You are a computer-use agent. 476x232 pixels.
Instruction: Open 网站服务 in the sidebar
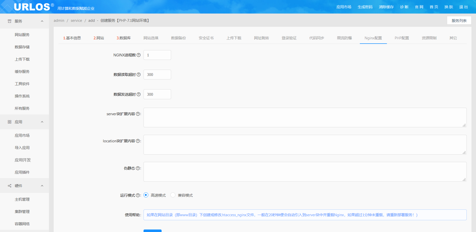pos(22,35)
